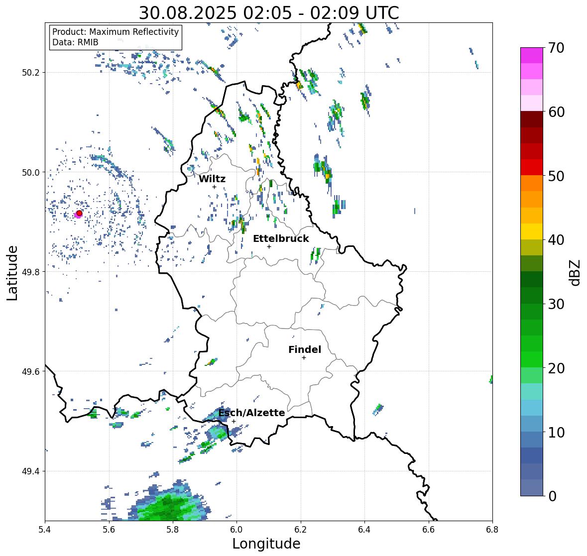Click the 5.8 longitude tick label
Screen dimensions: 587x556
pos(173,530)
